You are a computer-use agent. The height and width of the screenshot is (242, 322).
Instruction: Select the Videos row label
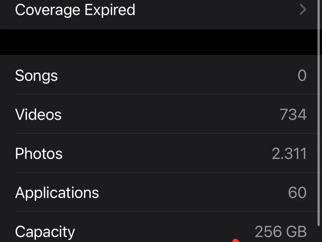coord(38,114)
